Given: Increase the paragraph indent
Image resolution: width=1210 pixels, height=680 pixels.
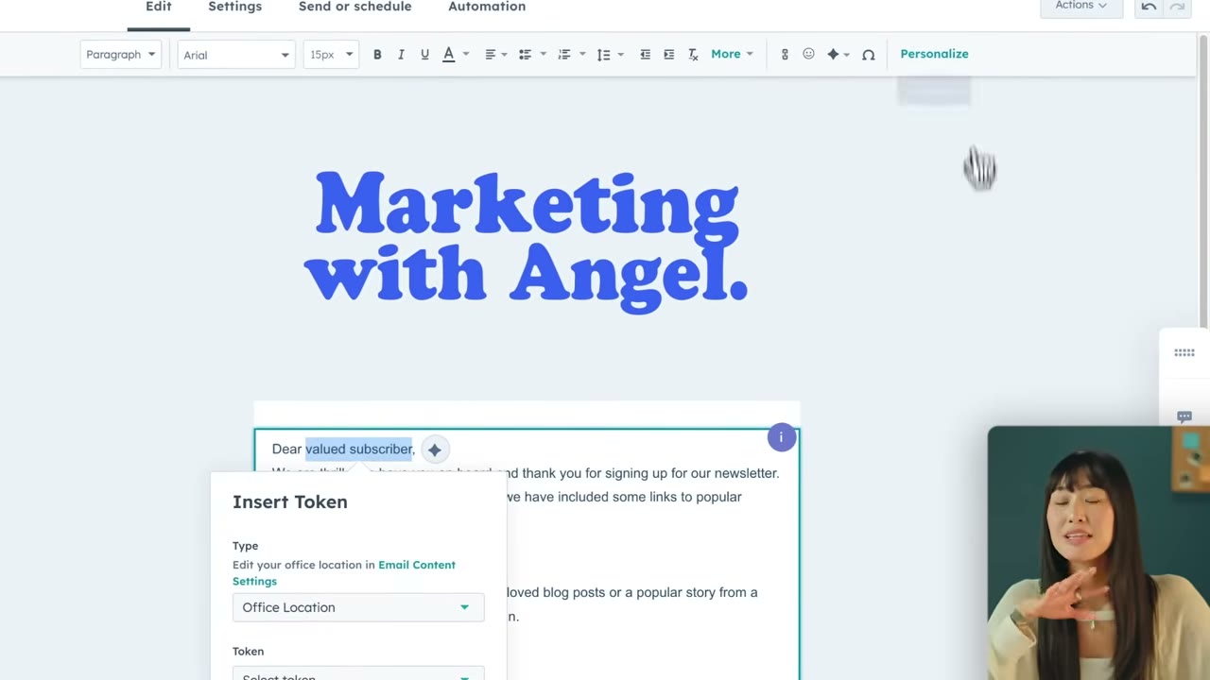Looking at the screenshot, I should click(x=668, y=55).
